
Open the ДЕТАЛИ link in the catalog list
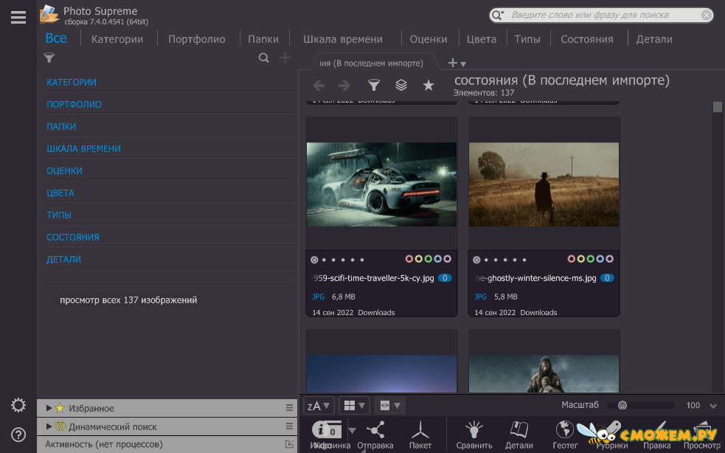pyautogui.click(x=63, y=260)
